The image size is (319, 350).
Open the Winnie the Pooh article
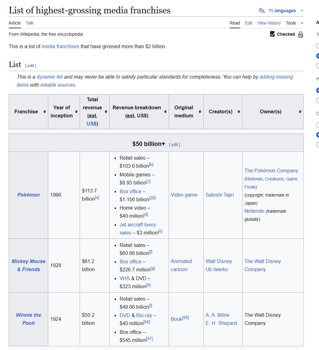pyautogui.click(x=28, y=319)
